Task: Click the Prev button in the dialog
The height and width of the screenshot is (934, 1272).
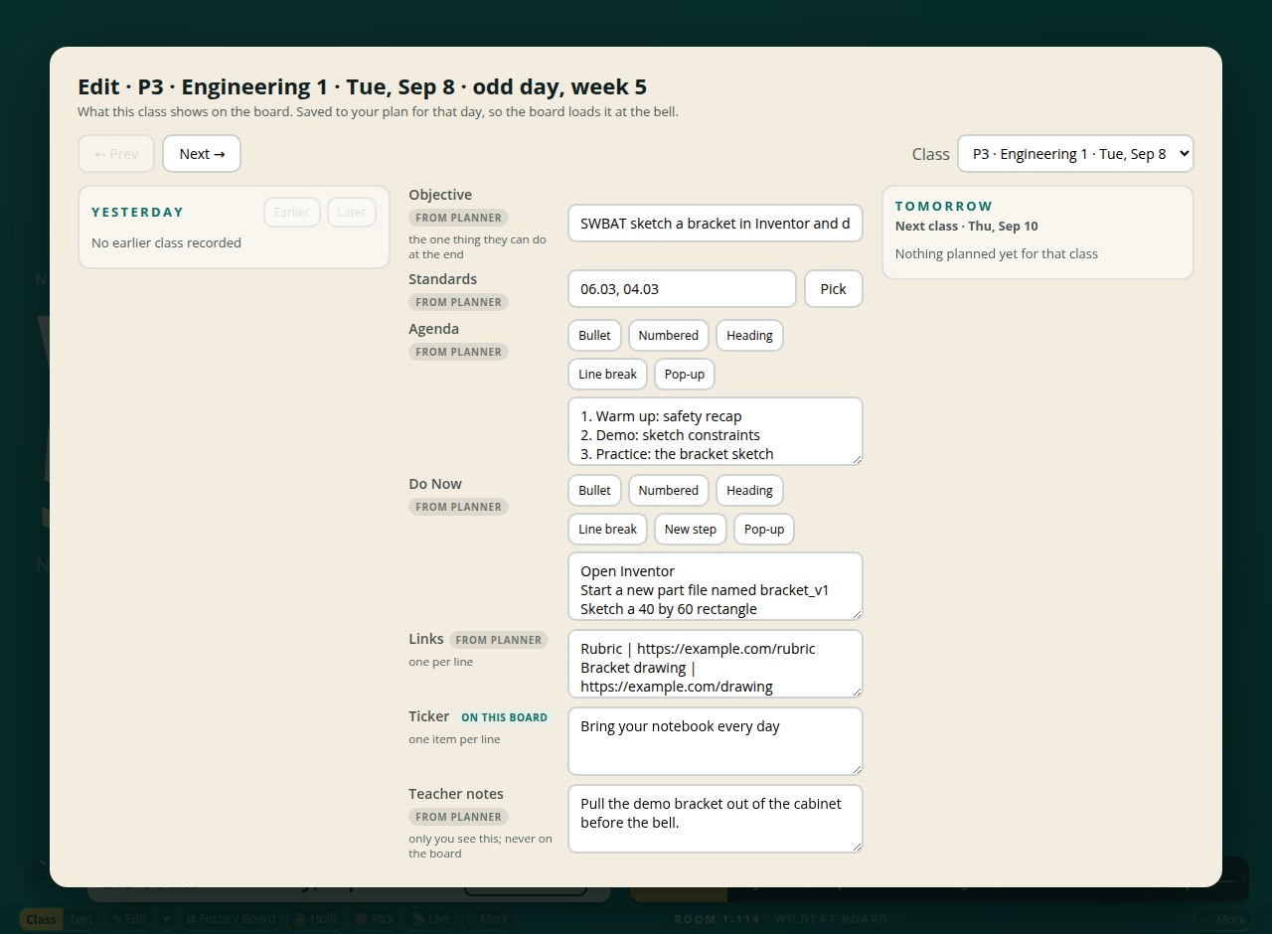Action: [116, 154]
